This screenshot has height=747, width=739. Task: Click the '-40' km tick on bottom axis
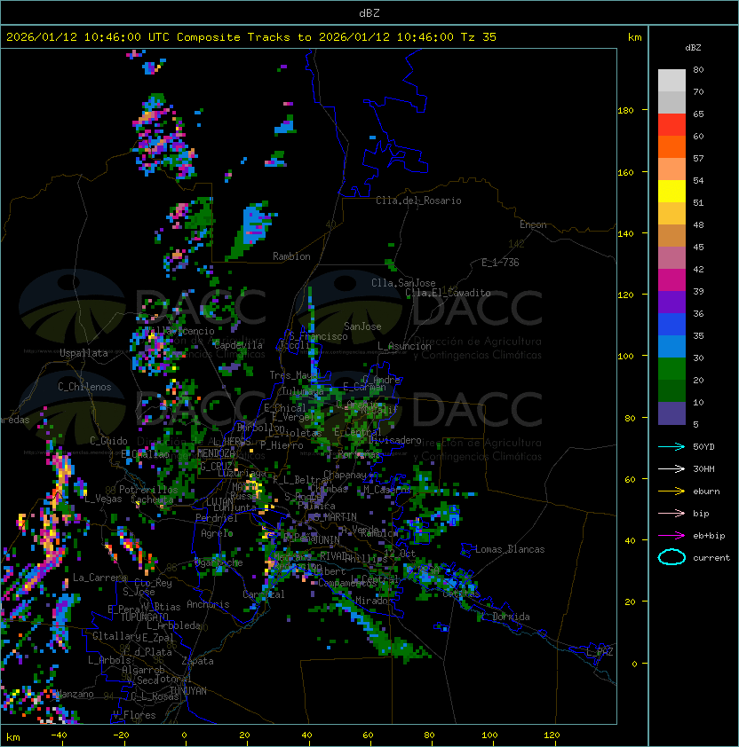coord(59,735)
